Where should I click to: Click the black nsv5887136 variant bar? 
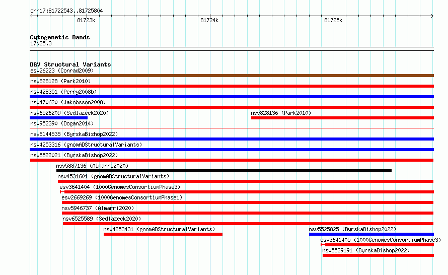pos(224,171)
